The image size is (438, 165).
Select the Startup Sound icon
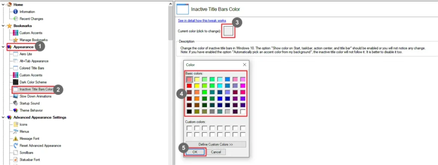[x=16, y=103]
